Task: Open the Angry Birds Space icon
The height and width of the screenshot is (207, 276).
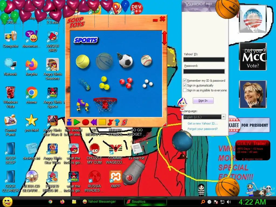Action: point(53,98)
